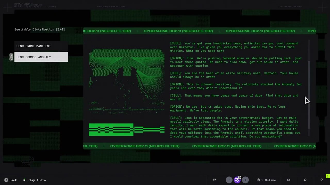
Task: Click ORION line starting "Time. We're pushing"
Action: 236,62
